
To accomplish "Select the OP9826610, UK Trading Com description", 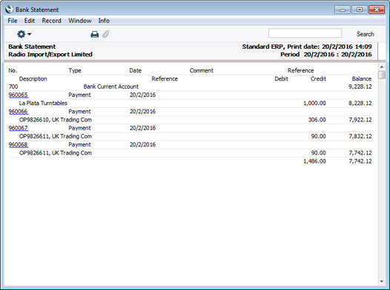I will pyautogui.click(x=56, y=120).
